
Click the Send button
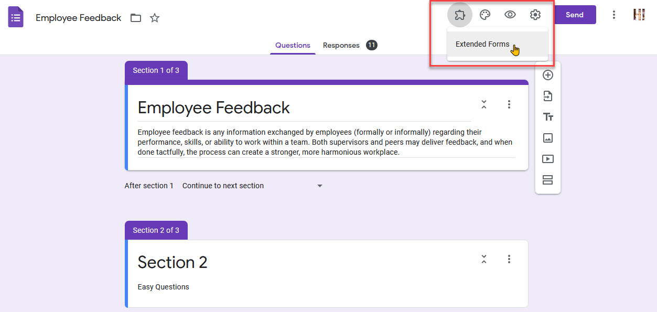click(575, 15)
